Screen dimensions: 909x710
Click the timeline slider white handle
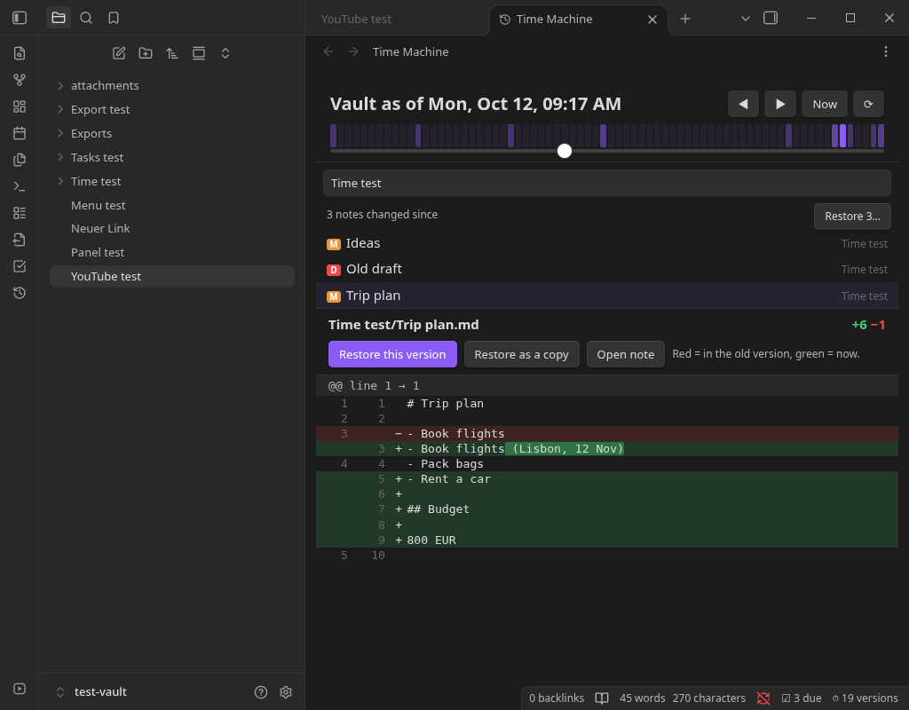564,151
